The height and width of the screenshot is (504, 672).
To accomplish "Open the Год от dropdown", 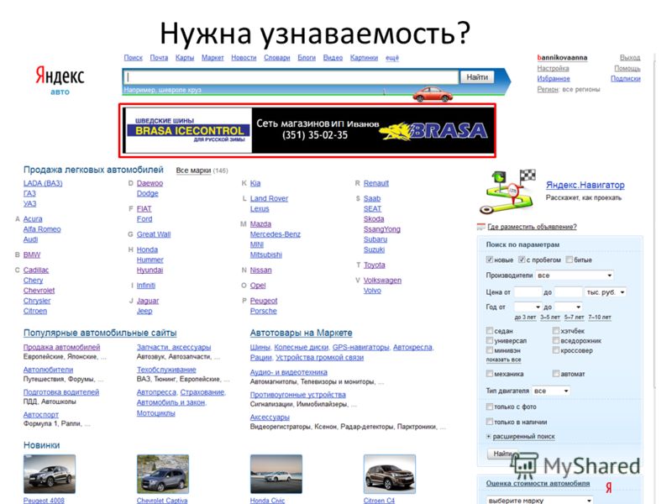I will pyautogui.click(x=528, y=307).
